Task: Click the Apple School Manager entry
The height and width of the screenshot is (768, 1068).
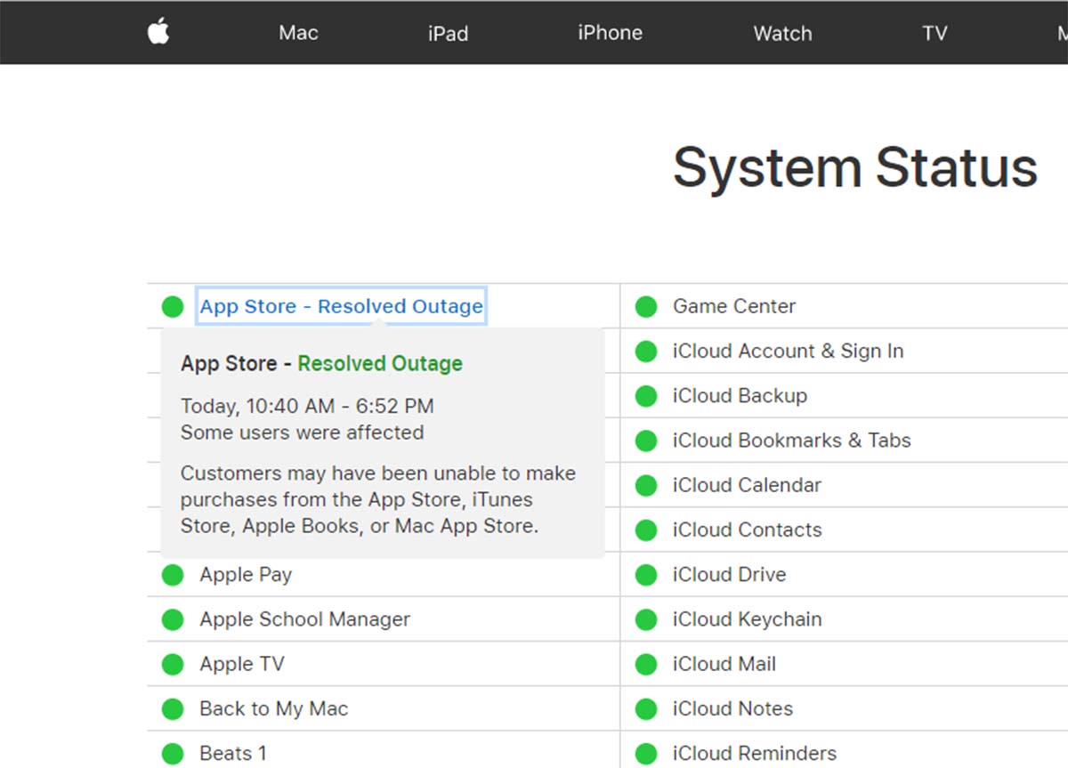Action: pos(304,619)
